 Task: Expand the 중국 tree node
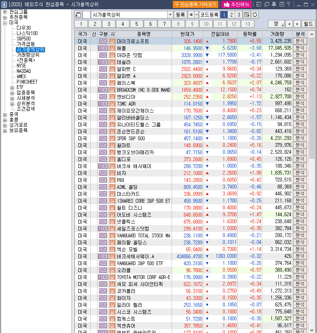(x=5, y=115)
